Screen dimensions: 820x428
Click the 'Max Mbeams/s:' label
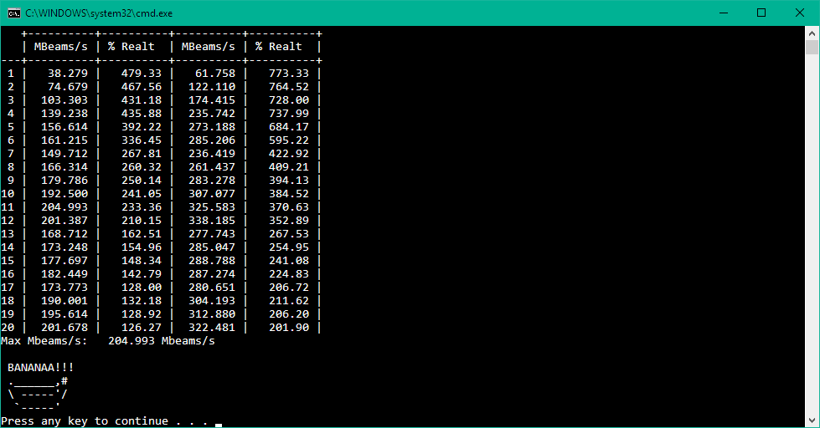coord(44,341)
